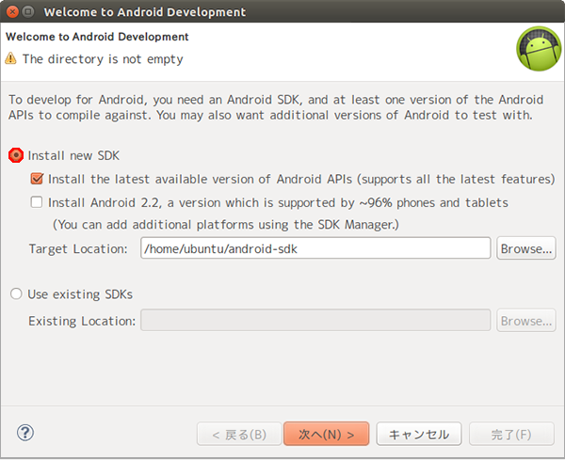Click the SDK Manager additional platforms note

coord(226,225)
